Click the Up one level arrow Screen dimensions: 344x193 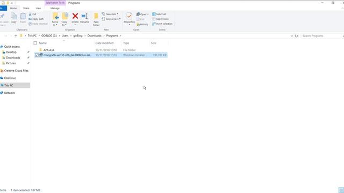point(16,36)
